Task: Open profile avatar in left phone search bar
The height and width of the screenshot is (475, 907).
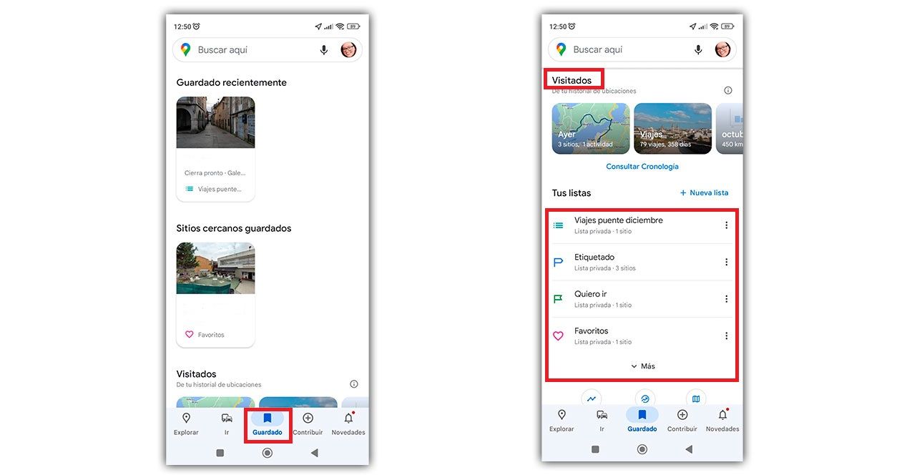Action: (348, 49)
